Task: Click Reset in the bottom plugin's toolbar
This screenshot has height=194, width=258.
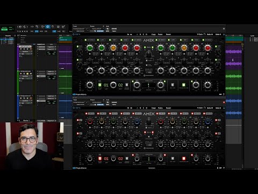Action: pyautogui.click(x=168, y=108)
